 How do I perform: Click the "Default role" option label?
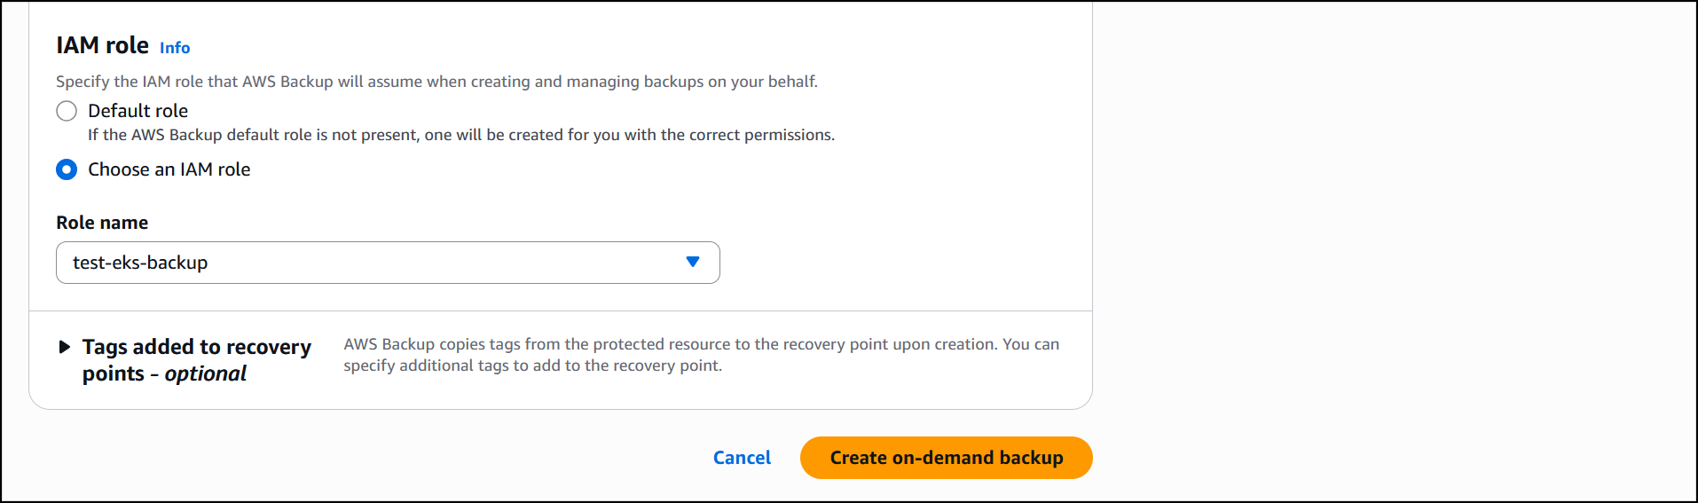tap(138, 111)
